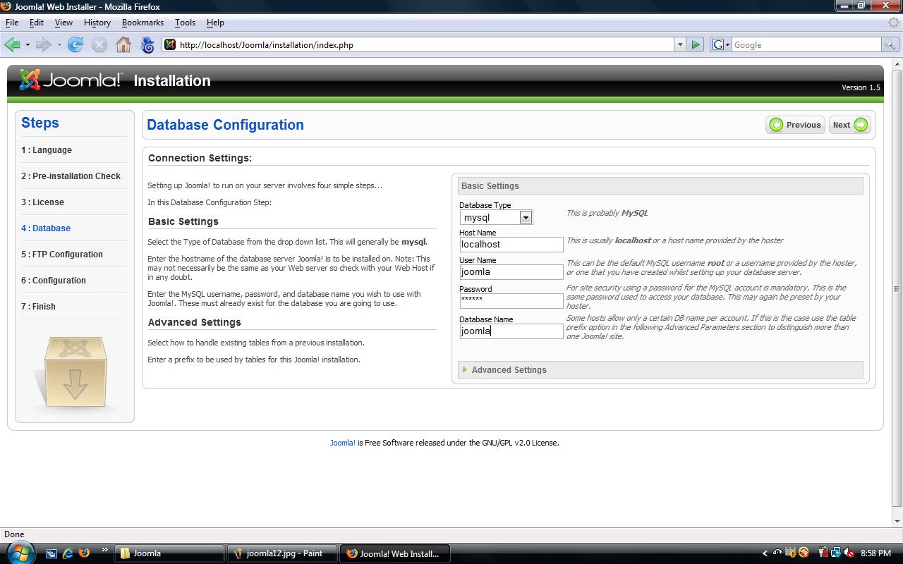Open the Windows Start orb
Image resolution: width=903 pixels, height=564 pixels.
[x=19, y=553]
